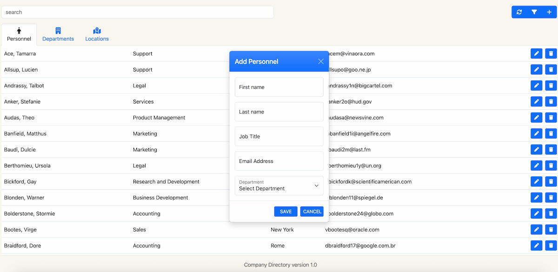
Task: Click the Job Title input
Action: coord(279,136)
